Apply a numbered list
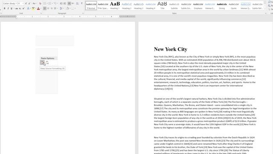Image resolution: width=273 pixels, height=154 pixels. point(50,3)
